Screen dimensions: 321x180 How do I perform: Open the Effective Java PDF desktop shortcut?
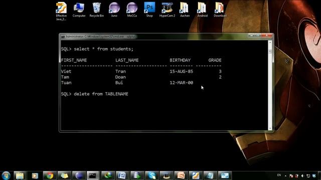tap(61, 11)
